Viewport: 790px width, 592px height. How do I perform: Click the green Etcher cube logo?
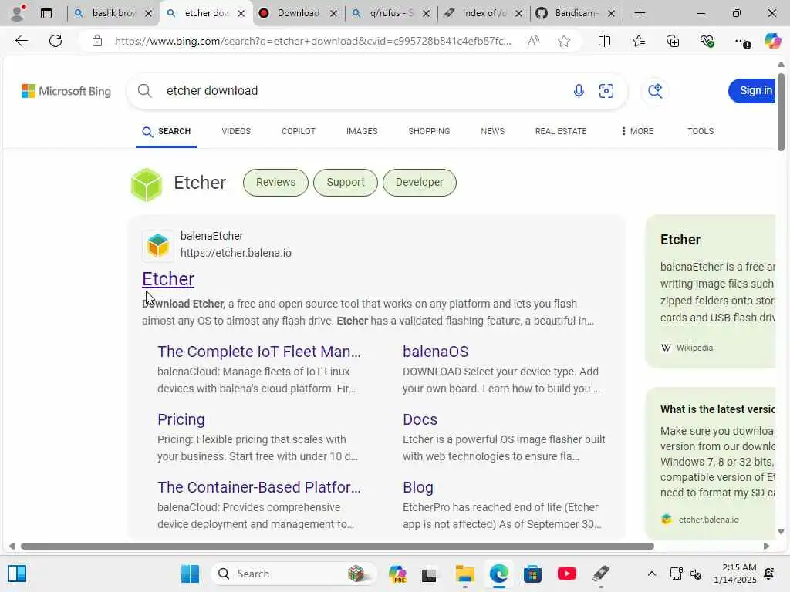click(x=146, y=184)
